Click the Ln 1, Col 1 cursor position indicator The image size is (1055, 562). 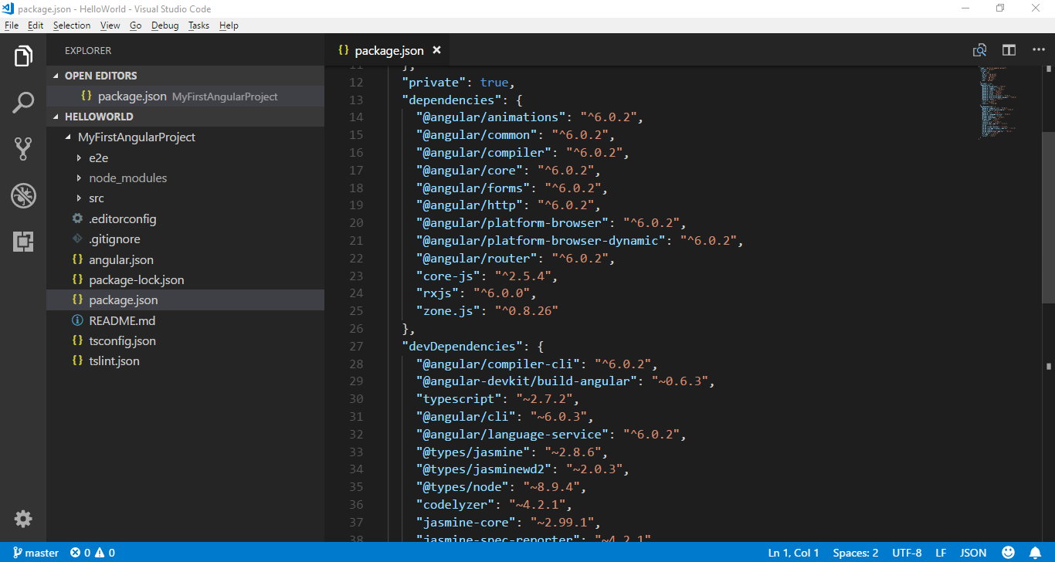(x=794, y=553)
